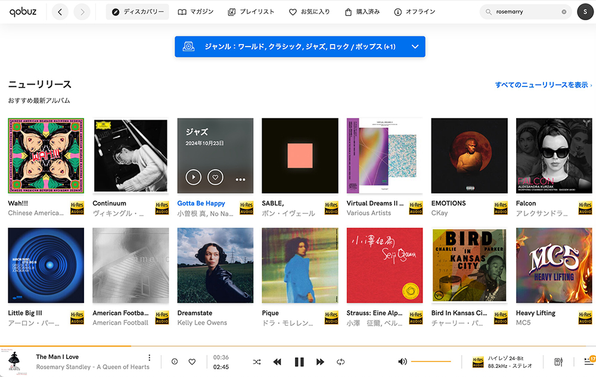Open the マガジン tab

click(195, 12)
